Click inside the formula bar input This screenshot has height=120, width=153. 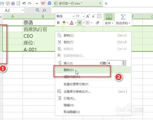(x=102, y=10)
